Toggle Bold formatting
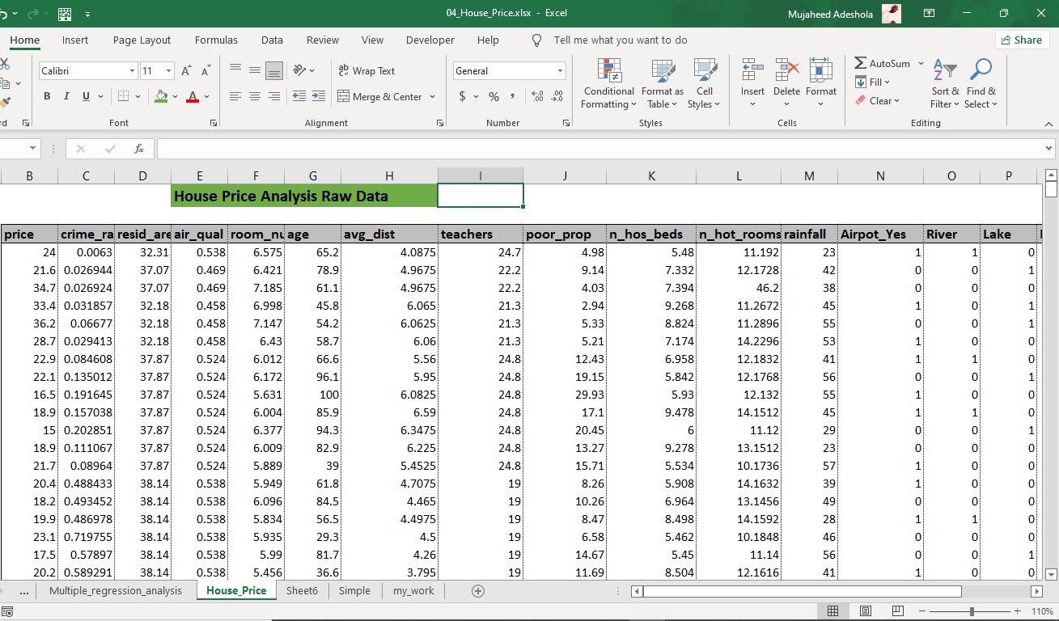This screenshot has width=1059, height=621. click(46, 96)
